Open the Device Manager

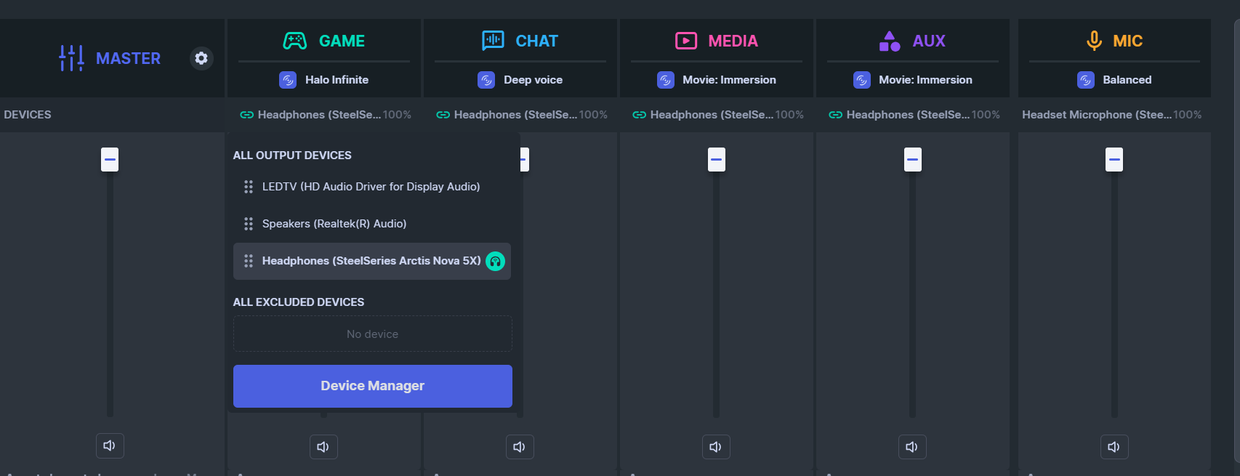373,386
